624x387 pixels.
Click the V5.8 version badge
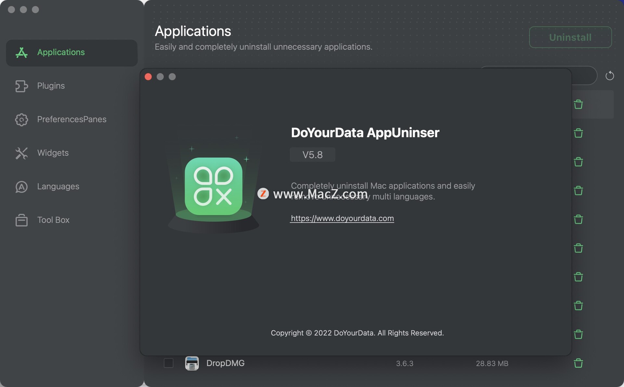[x=312, y=155]
